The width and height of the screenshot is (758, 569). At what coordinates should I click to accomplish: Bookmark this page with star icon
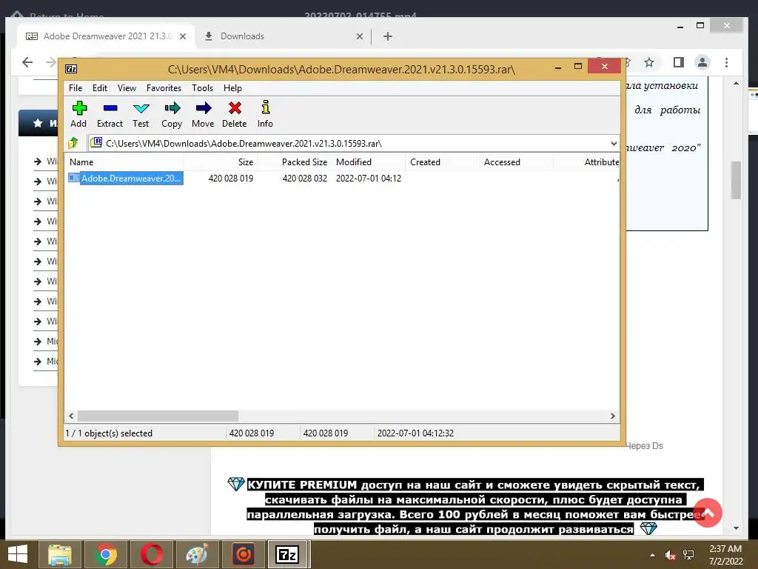pyautogui.click(x=649, y=62)
